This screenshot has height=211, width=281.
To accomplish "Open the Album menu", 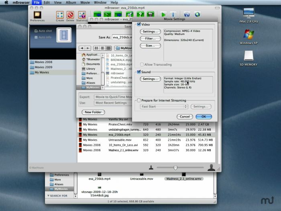I will coord(71,2).
